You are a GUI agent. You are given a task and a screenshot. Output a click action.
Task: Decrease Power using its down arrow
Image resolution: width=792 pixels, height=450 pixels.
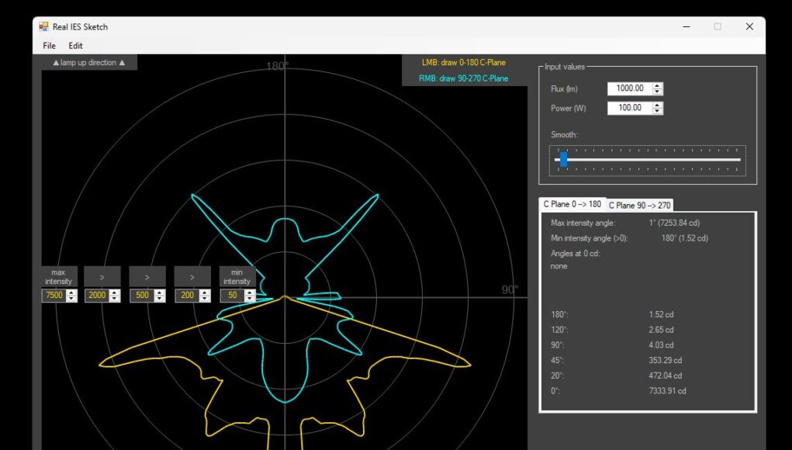657,111
